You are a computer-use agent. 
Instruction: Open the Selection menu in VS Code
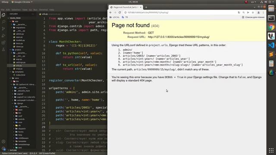16,10
